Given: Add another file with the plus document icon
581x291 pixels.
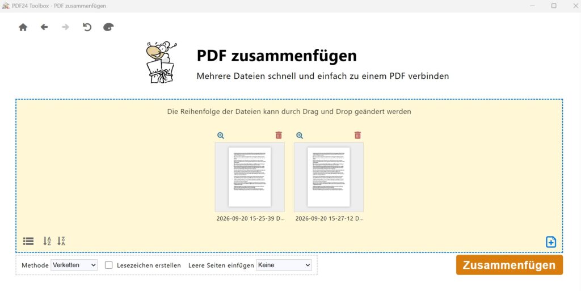Looking at the screenshot, I should (x=551, y=242).
